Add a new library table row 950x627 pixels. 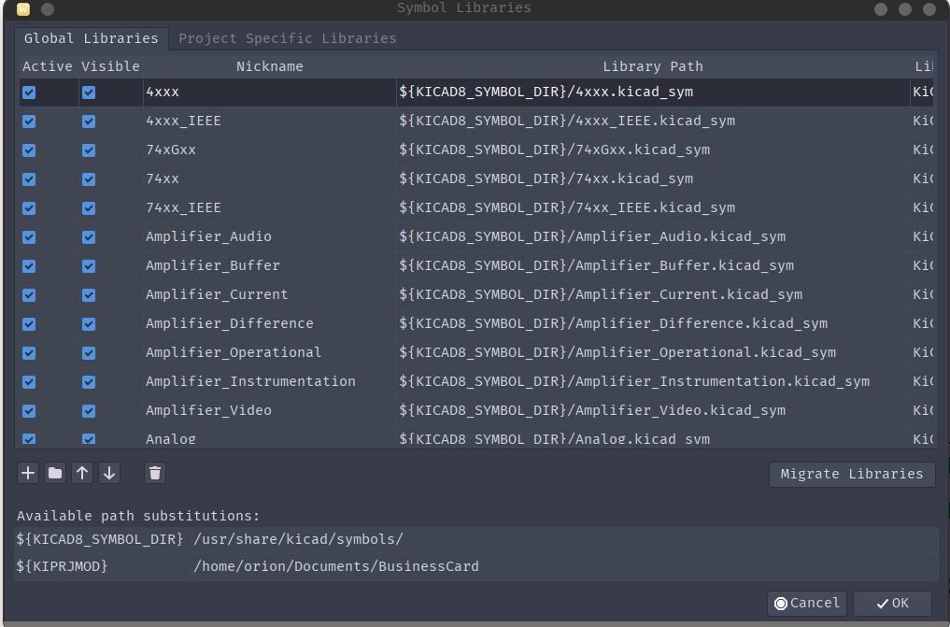click(27, 473)
